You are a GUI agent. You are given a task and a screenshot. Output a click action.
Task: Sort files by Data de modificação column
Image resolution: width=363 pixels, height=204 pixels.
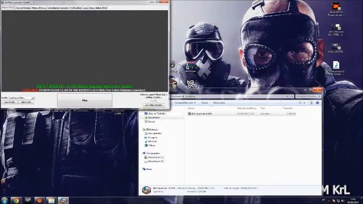pyautogui.click(x=247, y=108)
